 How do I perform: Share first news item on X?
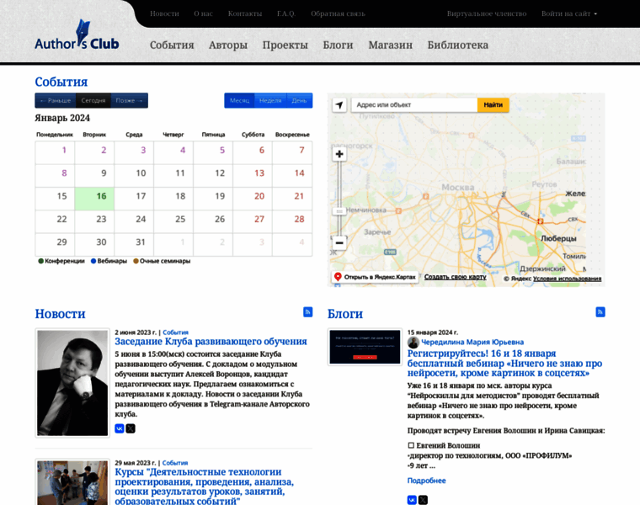click(131, 428)
